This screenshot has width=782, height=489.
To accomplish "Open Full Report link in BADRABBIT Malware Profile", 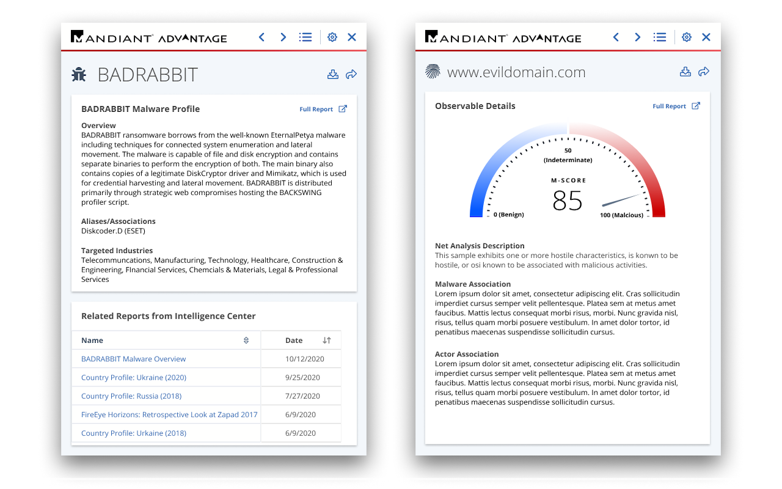I will pyautogui.click(x=316, y=109).
